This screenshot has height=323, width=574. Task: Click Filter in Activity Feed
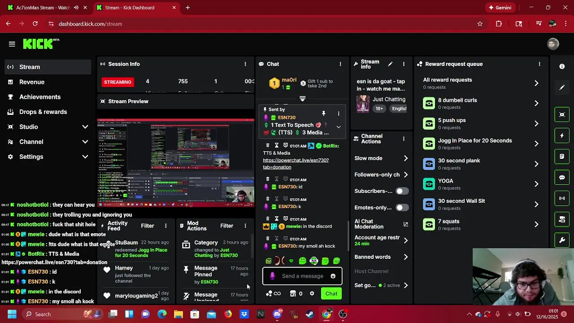[x=147, y=226]
